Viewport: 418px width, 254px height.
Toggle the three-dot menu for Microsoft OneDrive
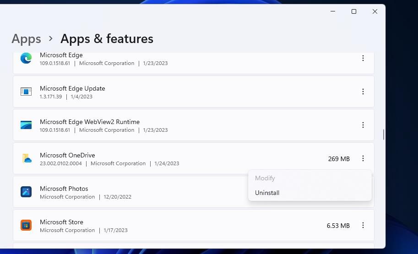pos(363,158)
